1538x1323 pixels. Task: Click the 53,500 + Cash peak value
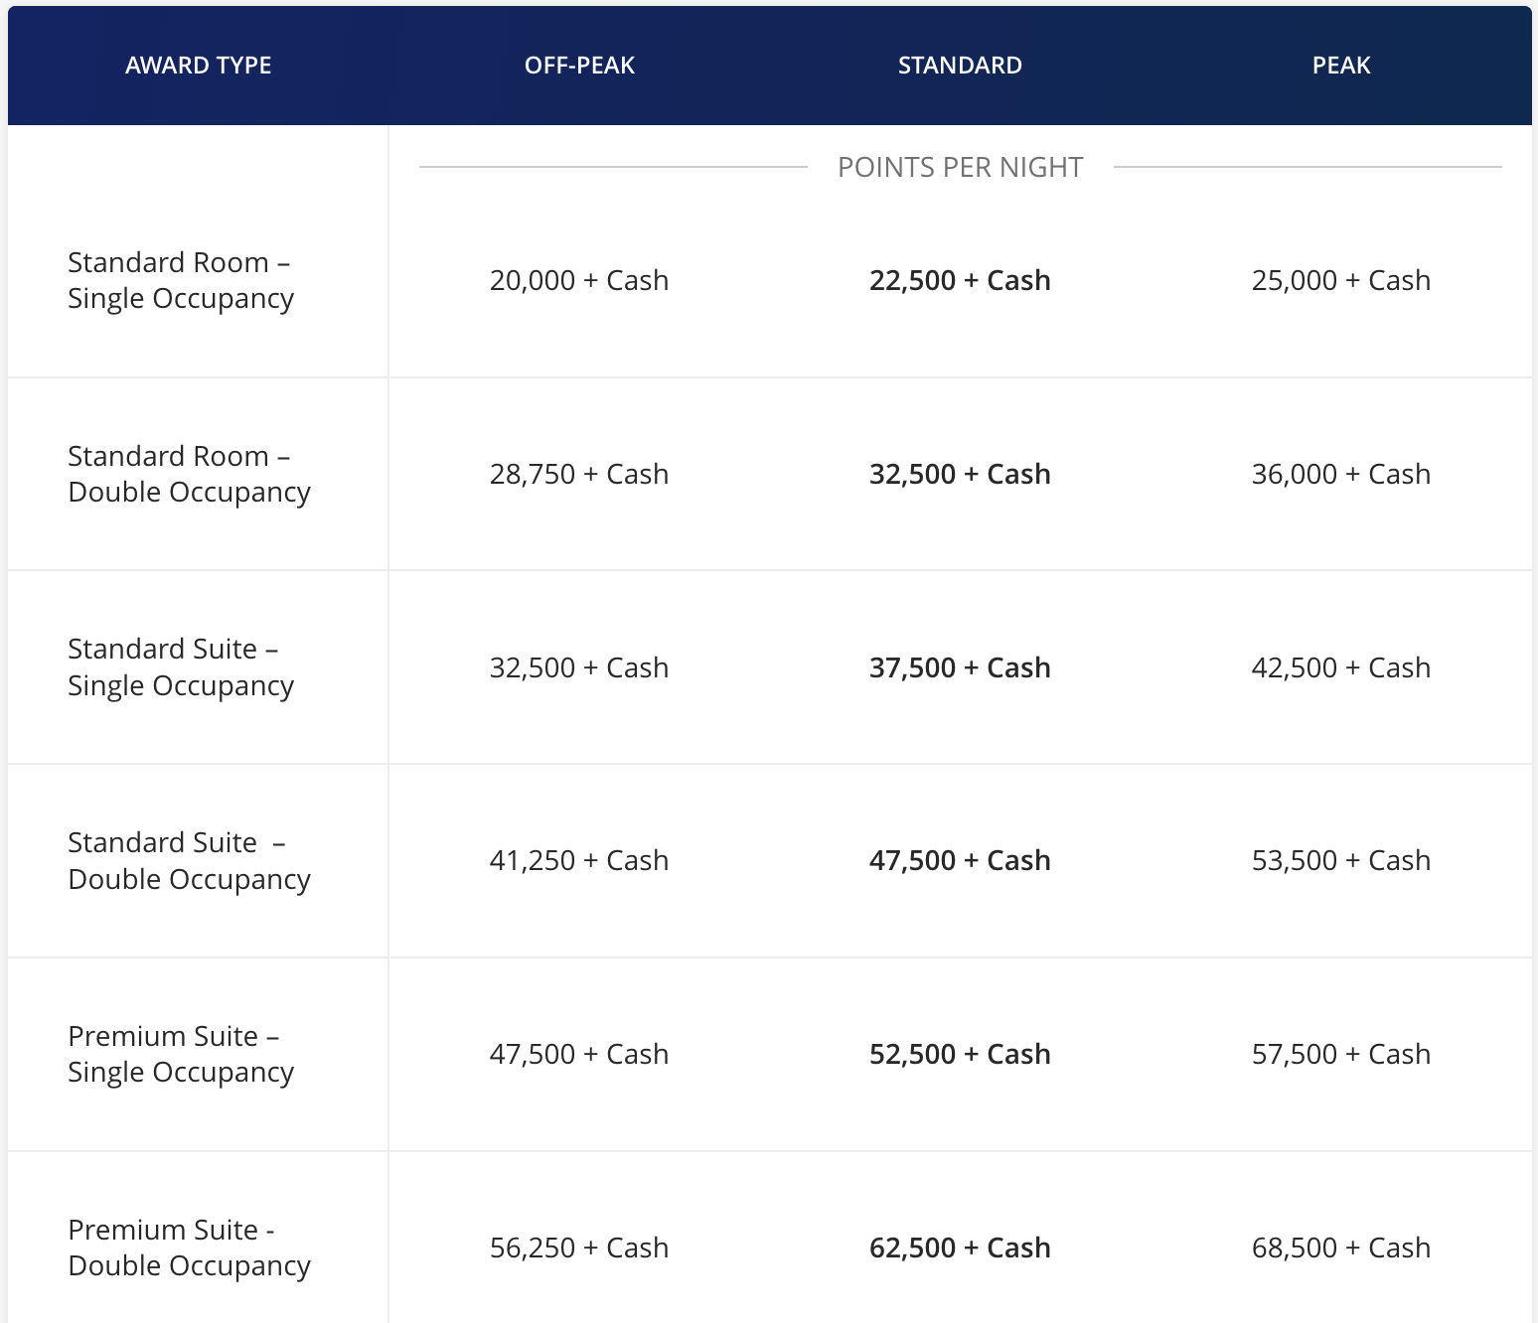pyautogui.click(x=1341, y=860)
